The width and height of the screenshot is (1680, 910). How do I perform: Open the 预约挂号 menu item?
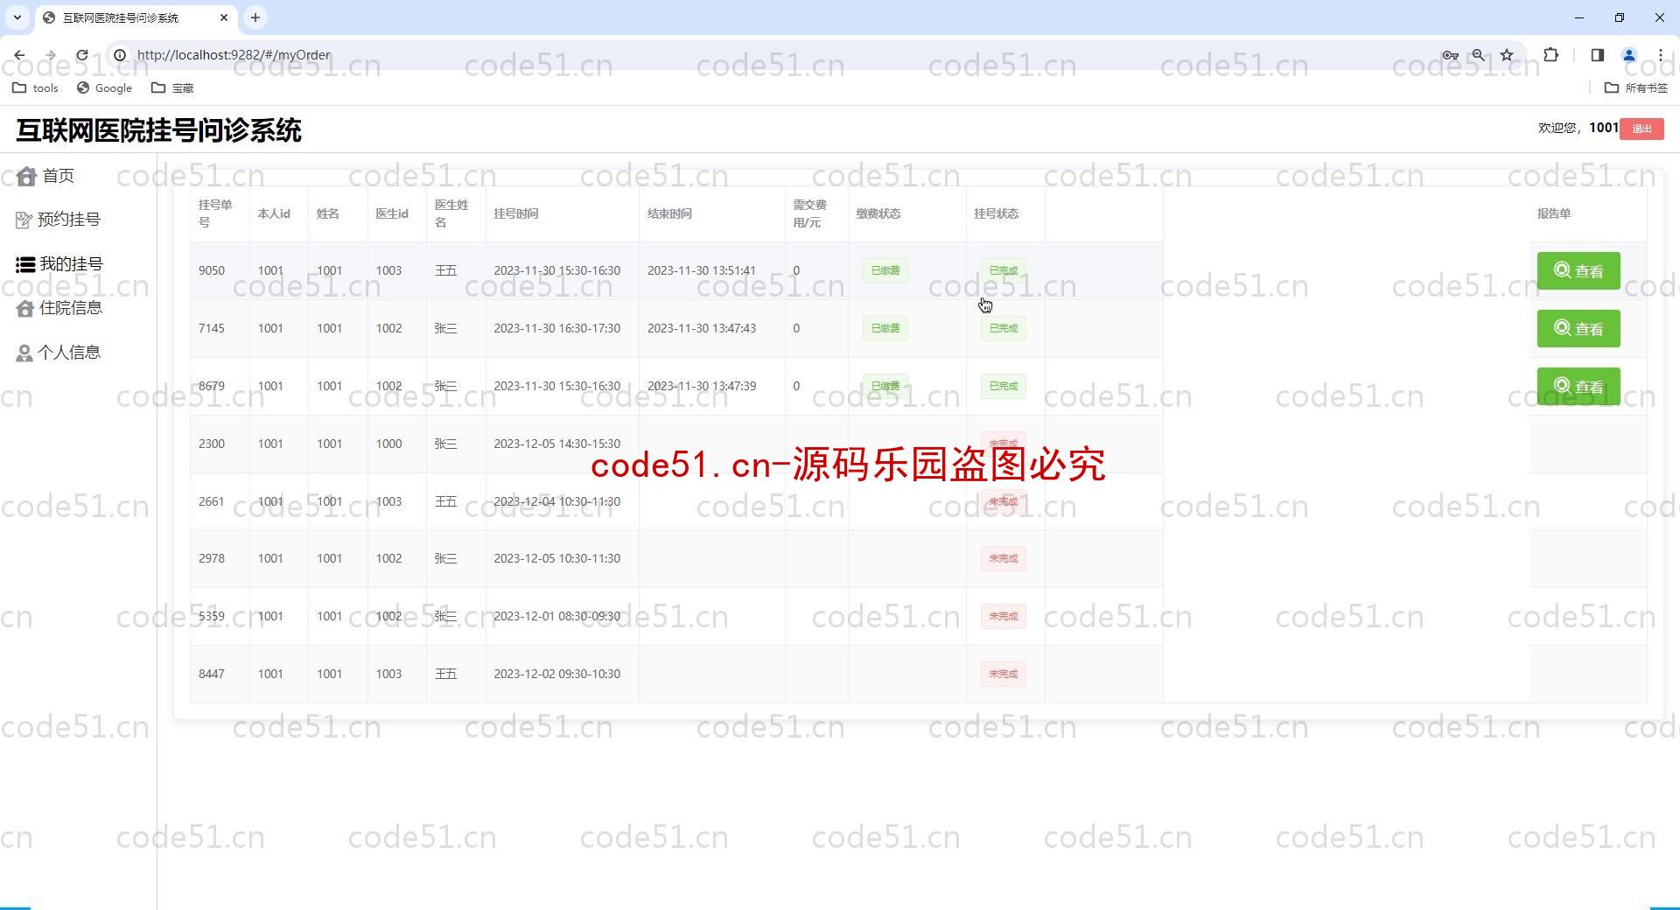point(59,220)
